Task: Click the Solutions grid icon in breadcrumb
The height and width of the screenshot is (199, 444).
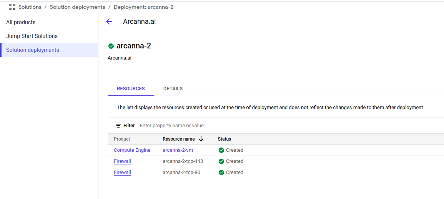Action: [12, 7]
